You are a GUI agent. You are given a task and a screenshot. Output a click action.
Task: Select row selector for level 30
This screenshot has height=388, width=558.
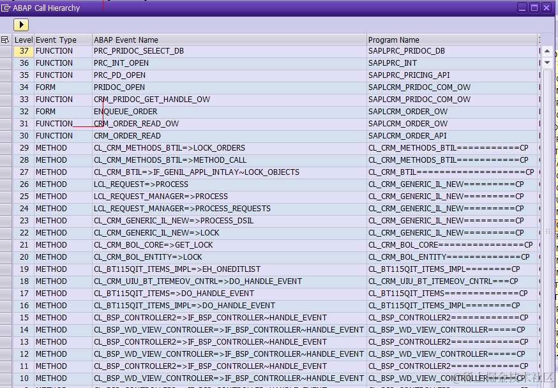coord(6,136)
